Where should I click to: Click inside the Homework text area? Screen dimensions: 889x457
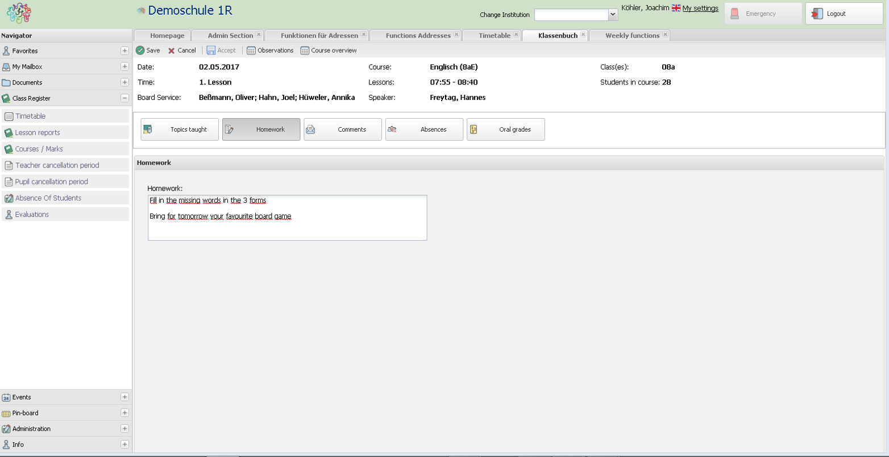point(287,228)
